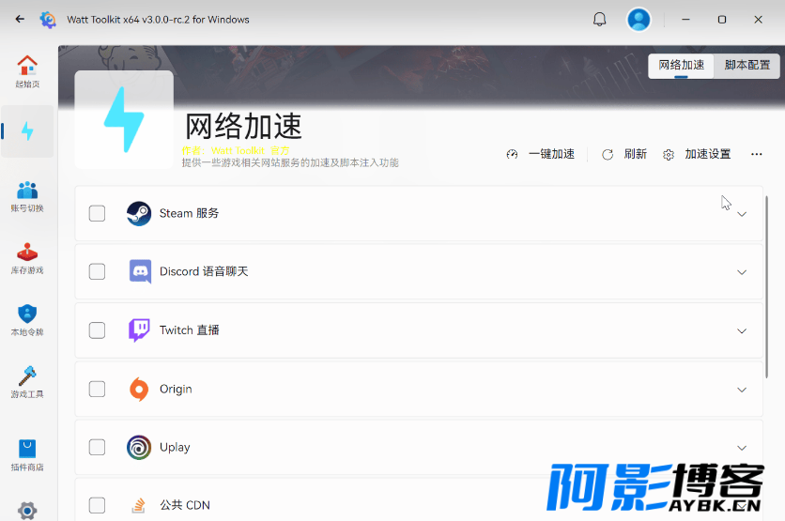785x521 pixels.
Task: Click the Origin logo icon
Action: coord(139,389)
